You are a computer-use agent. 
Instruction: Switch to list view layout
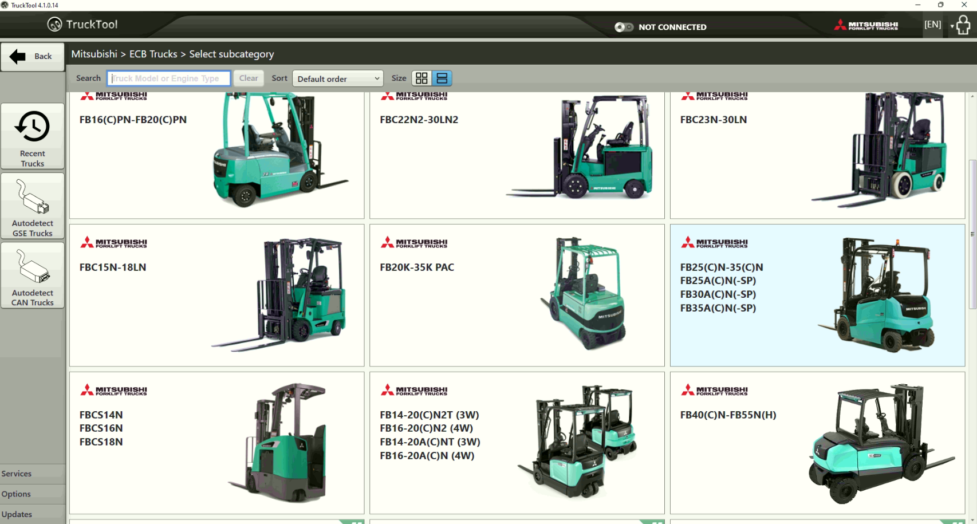442,78
